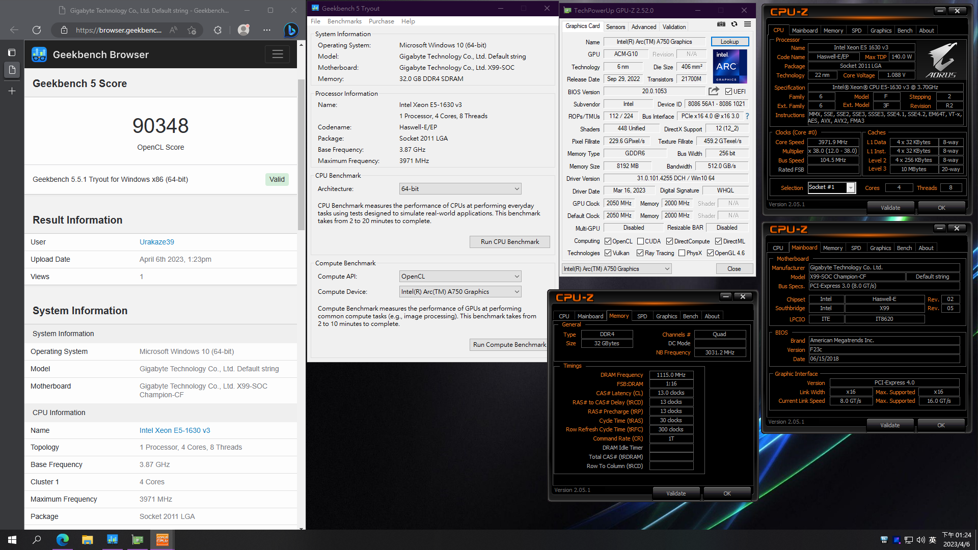Reload the Geekbench Browser page
This screenshot has height=550, width=978.
[37, 30]
